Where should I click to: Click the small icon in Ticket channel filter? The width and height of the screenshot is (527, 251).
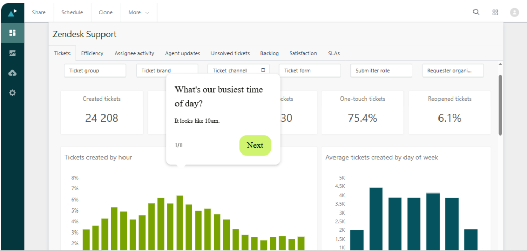click(x=263, y=70)
